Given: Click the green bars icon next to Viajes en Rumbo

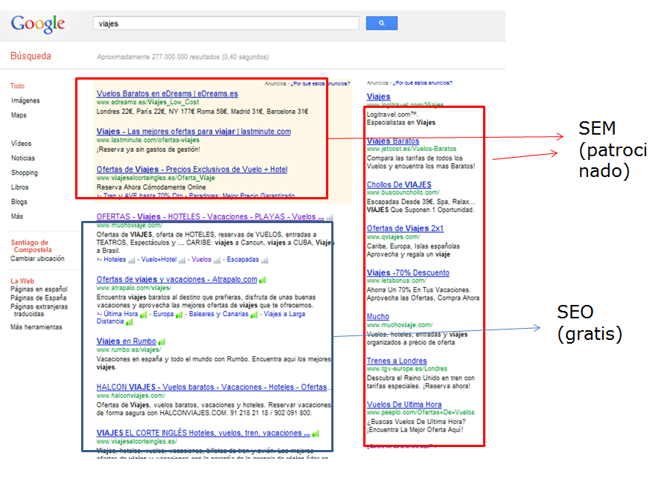Looking at the screenshot, I should [x=162, y=341].
